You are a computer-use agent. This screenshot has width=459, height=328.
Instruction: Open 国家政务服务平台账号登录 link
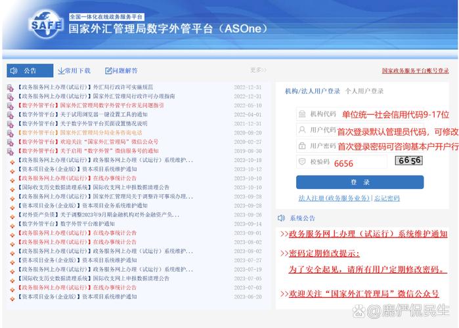[416, 70]
